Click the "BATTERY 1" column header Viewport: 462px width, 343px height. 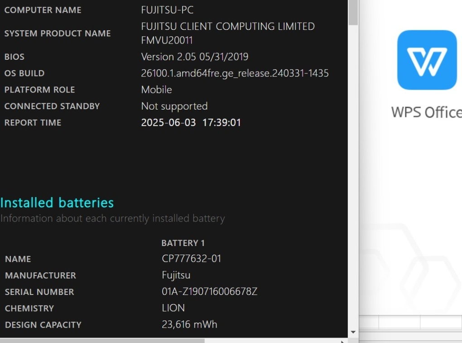(183, 243)
